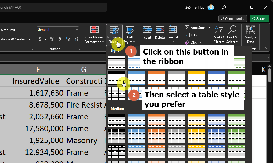Open the Number group dialog launcher
The image size is (273, 163).
tap(79, 49)
